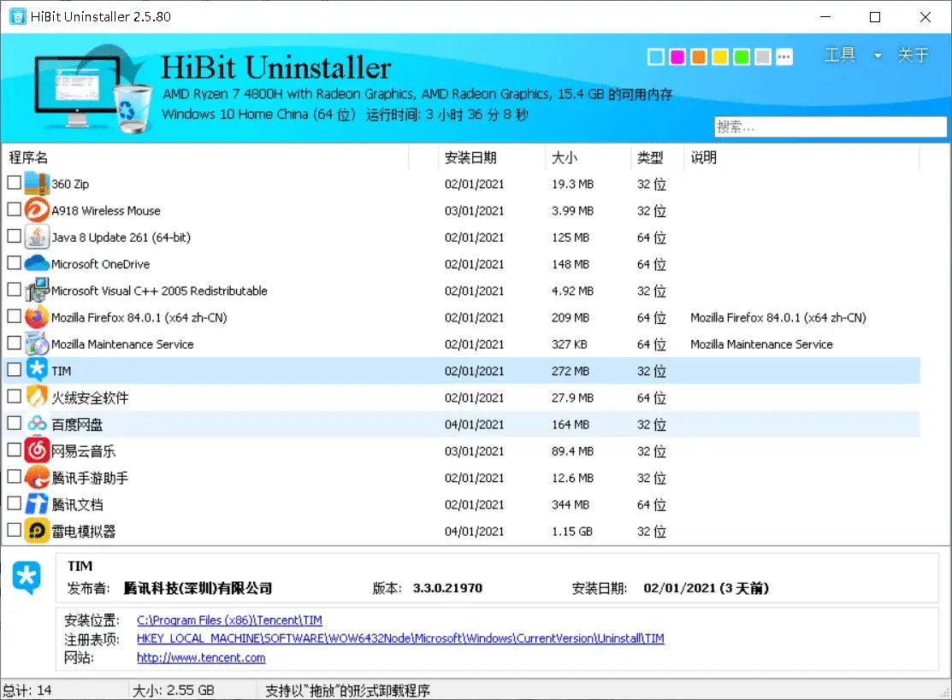Choose the blue theme color swatch
Viewport: 952px width, 700px height.
pyautogui.click(x=656, y=57)
